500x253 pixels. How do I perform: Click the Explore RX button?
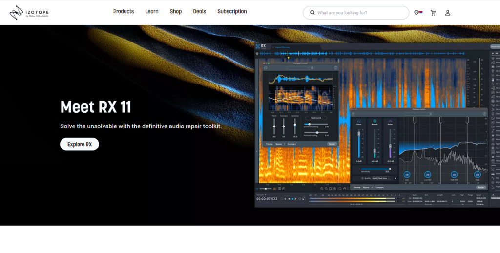click(x=80, y=144)
